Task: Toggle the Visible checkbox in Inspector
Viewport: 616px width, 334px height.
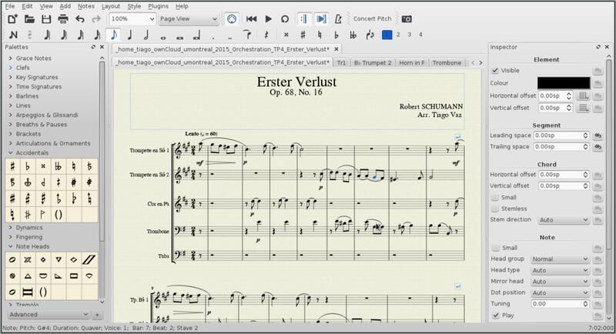Action: (495, 71)
